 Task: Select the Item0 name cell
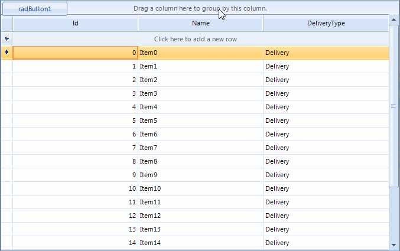point(200,53)
